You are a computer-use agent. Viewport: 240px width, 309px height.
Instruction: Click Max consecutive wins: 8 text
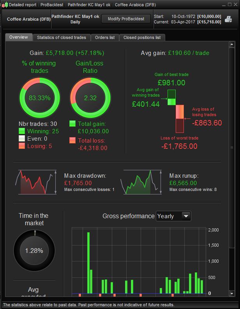(x=193, y=190)
